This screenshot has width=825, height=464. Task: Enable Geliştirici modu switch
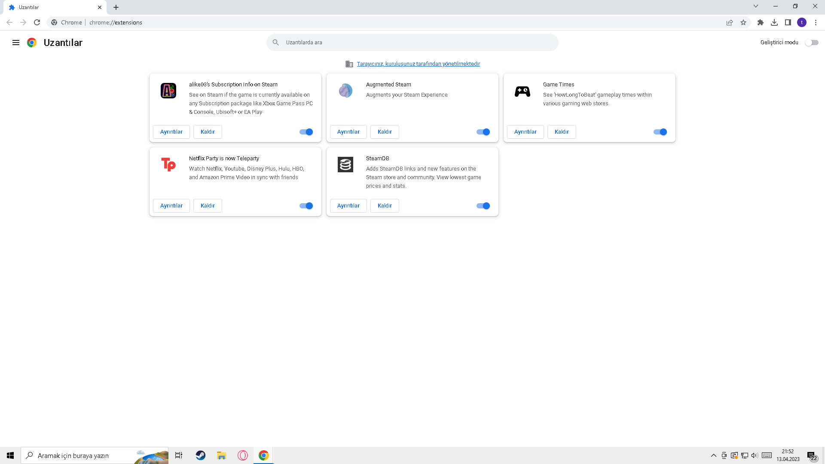[x=812, y=43]
